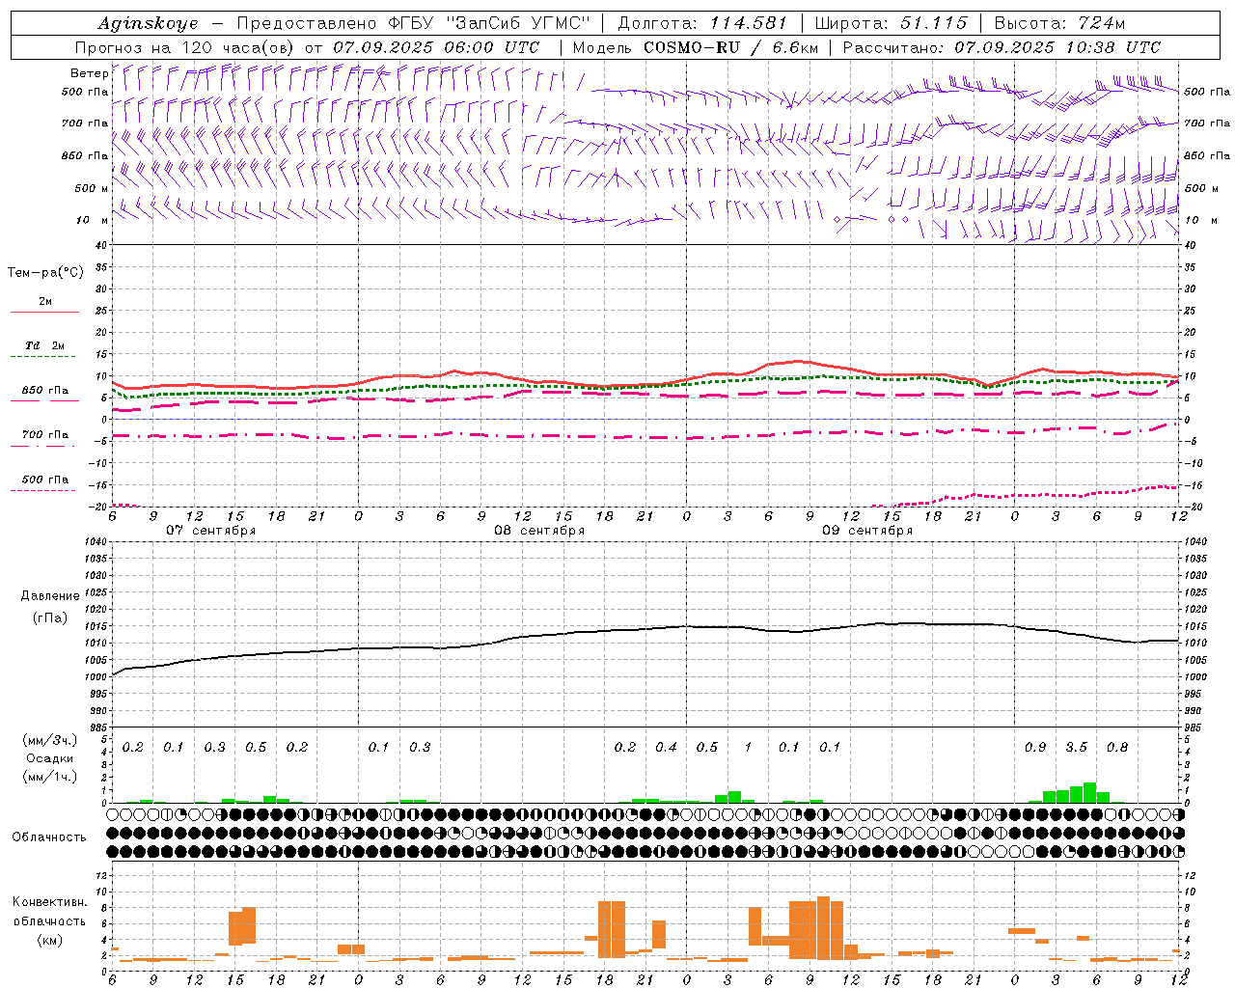Click the '(гПа)' unit under Давление
The width and height of the screenshot is (1235, 988).
click(x=50, y=617)
